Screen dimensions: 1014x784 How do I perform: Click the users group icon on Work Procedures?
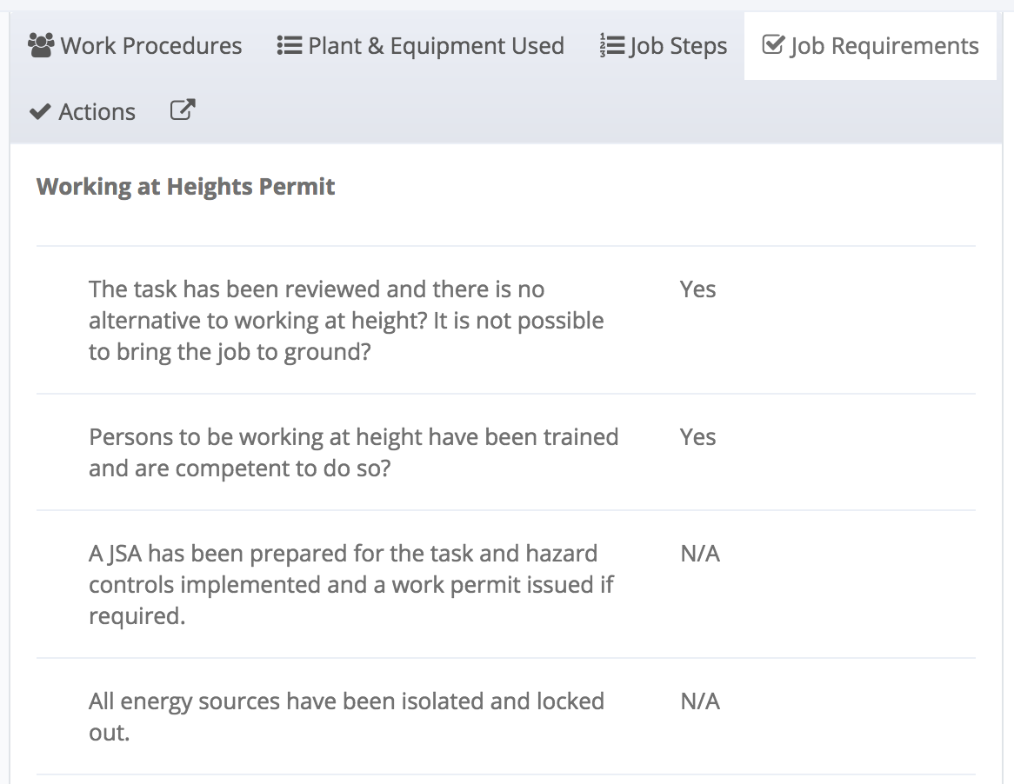[41, 45]
